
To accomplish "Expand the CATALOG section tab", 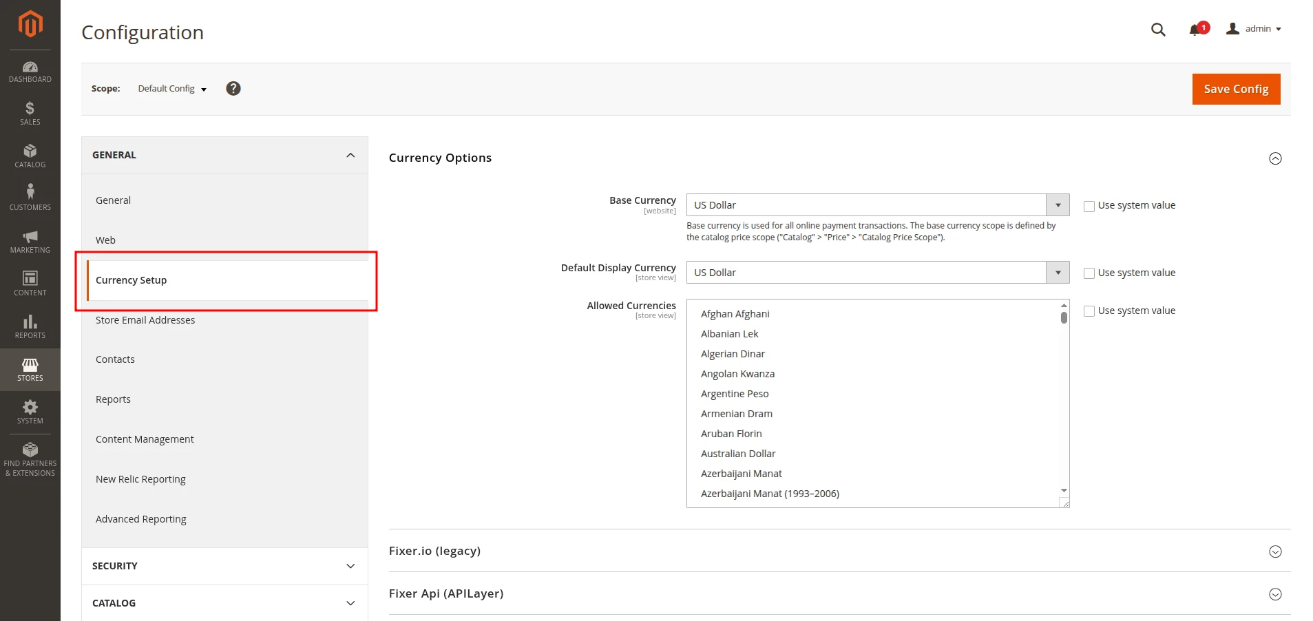I will coord(224,603).
